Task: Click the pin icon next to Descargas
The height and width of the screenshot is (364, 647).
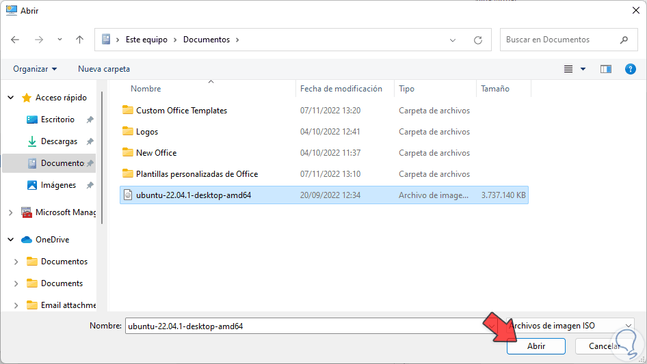Action: click(90, 141)
